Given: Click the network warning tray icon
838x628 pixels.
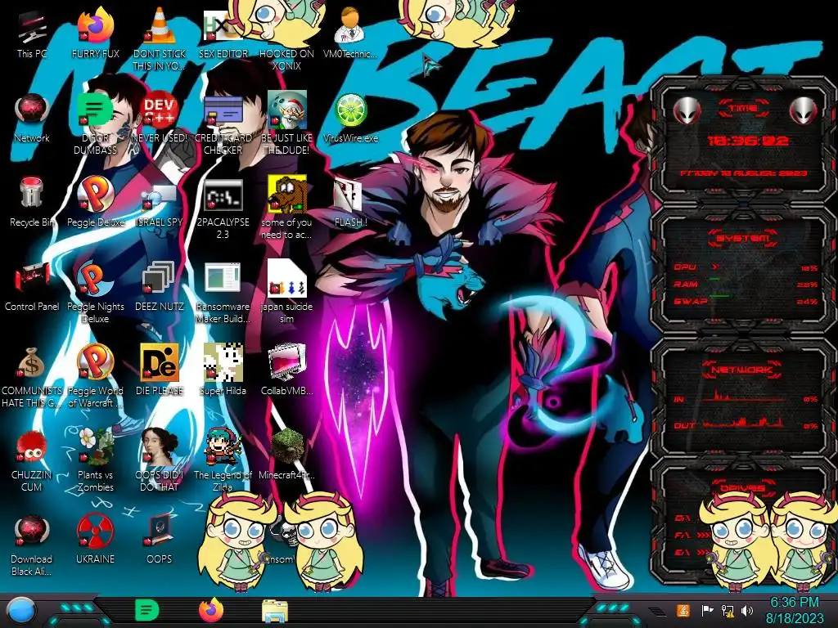Looking at the screenshot, I should [728, 610].
